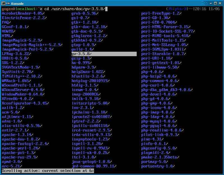Click the portsentry-1.0/ entry
The image size is (224, 175).
coord(158,166)
